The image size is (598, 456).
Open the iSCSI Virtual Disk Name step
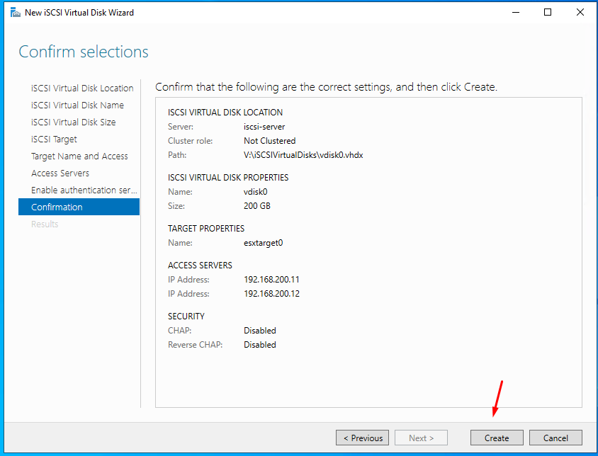[77, 106]
